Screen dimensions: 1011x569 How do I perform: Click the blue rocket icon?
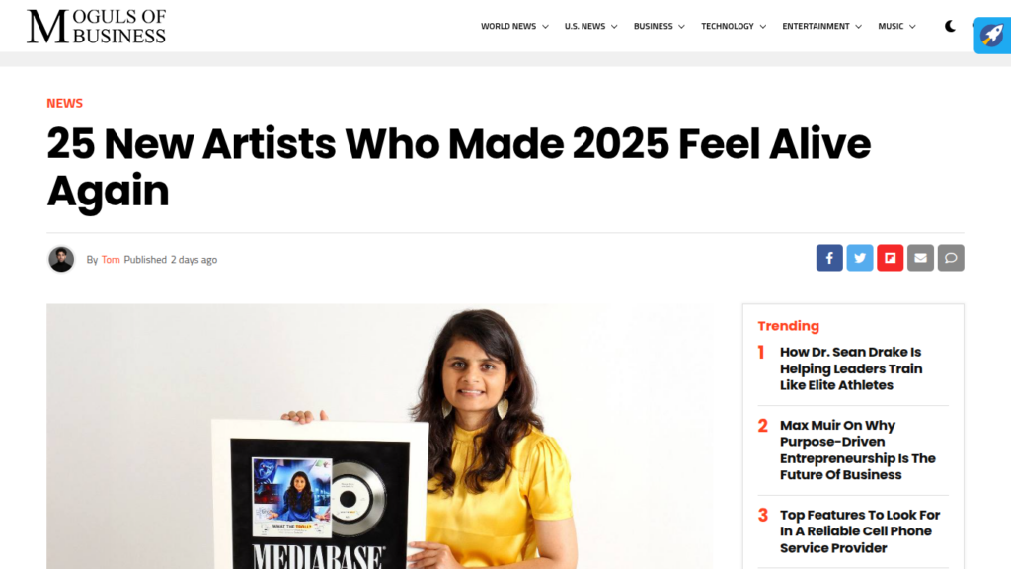pyautogui.click(x=992, y=35)
